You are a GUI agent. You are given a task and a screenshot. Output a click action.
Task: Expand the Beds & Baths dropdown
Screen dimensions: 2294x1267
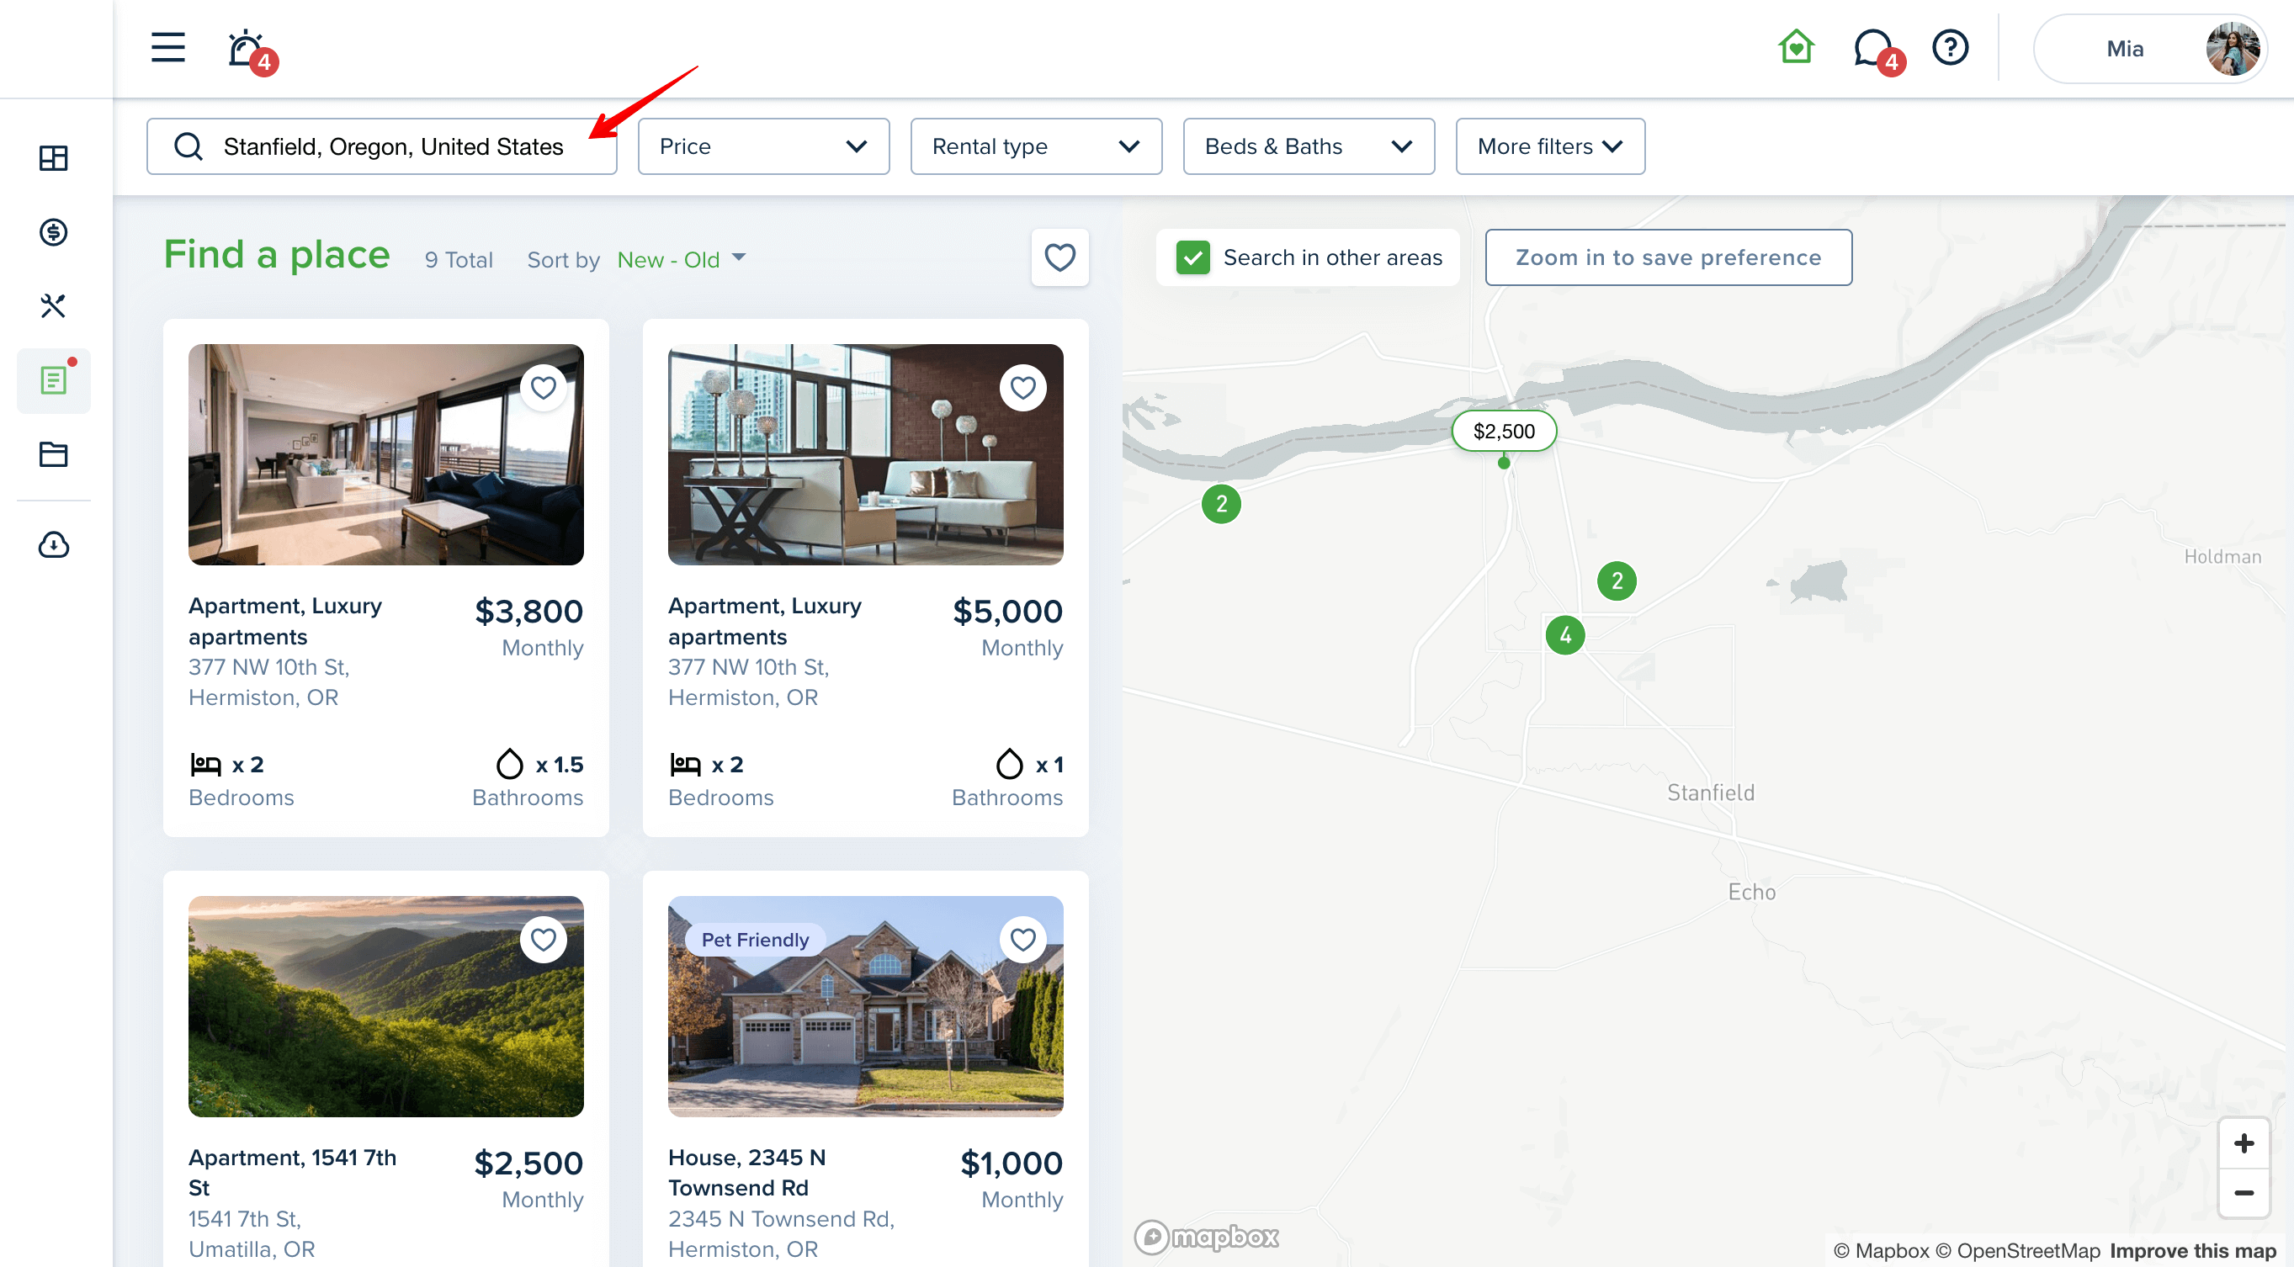pyautogui.click(x=1309, y=146)
